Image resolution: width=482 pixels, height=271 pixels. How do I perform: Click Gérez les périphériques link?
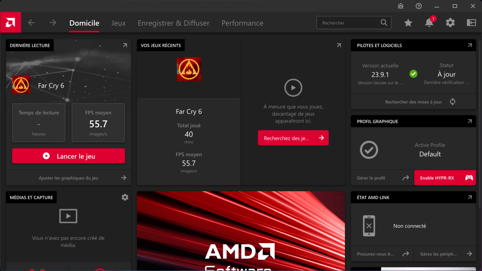pyautogui.click(x=445, y=254)
